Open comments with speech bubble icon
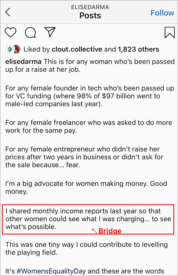This screenshot has width=178, height=276. tap(30, 32)
